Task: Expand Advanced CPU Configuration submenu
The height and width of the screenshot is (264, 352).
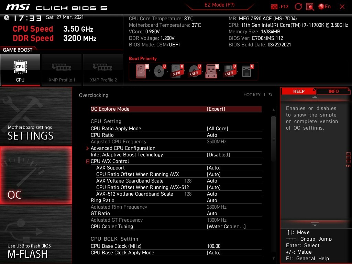Action: coord(123,148)
